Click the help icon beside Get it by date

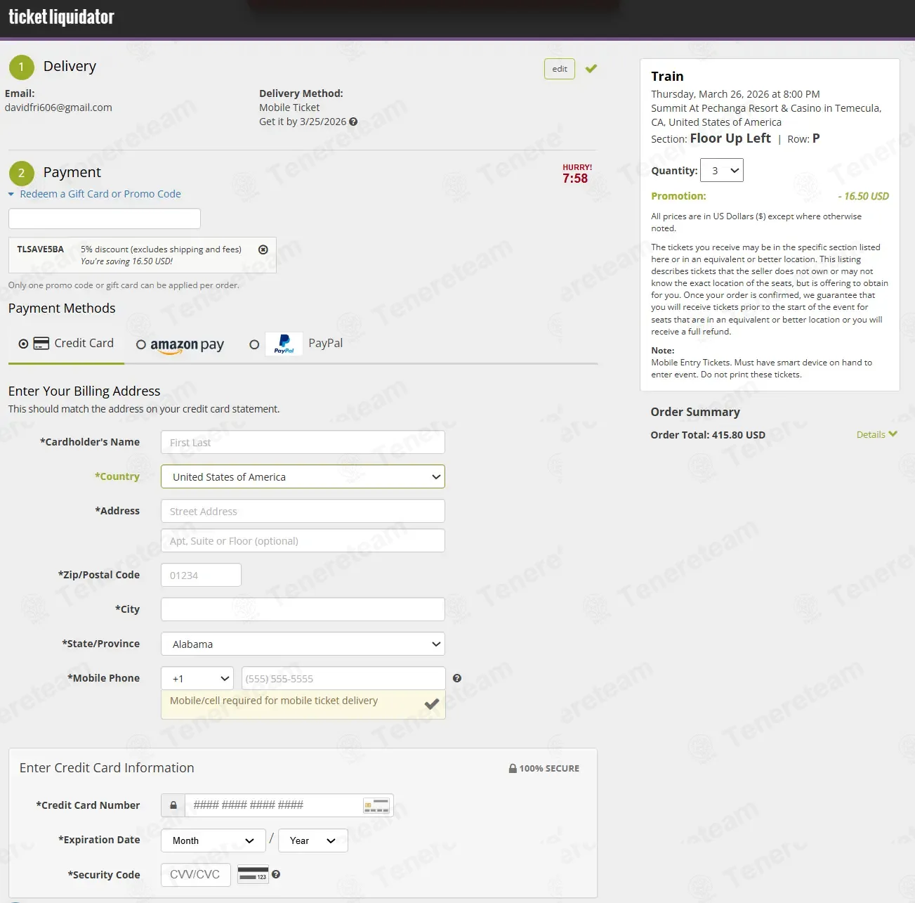click(353, 122)
